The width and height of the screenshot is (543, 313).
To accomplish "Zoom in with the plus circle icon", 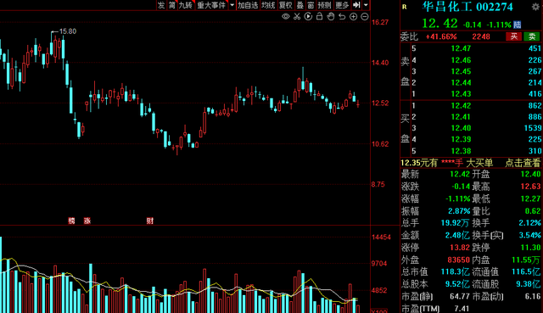I will [353, 16].
